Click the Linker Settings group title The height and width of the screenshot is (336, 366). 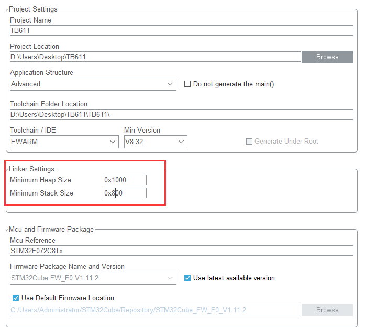[31, 169]
